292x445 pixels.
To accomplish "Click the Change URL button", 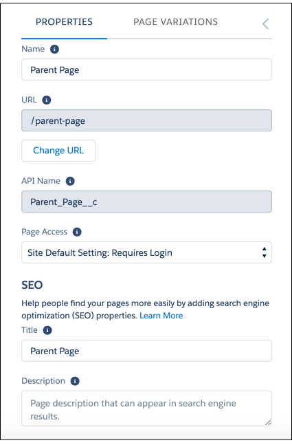I will click(x=58, y=151).
